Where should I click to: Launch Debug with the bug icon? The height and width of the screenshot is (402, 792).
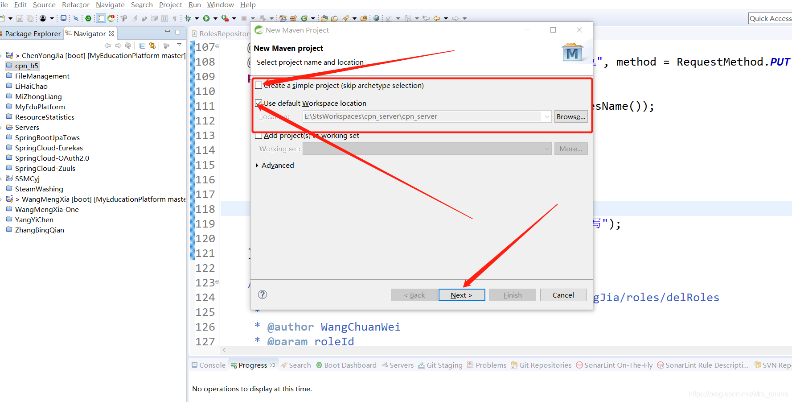[188, 18]
